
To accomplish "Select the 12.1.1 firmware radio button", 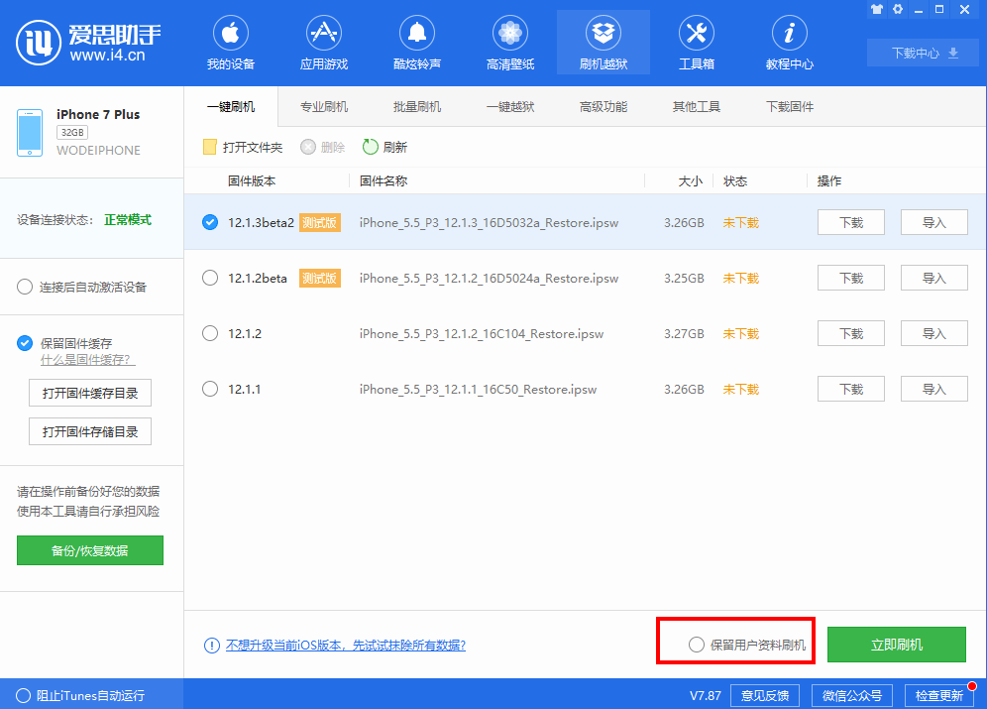I will pyautogui.click(x=209, y=389).
